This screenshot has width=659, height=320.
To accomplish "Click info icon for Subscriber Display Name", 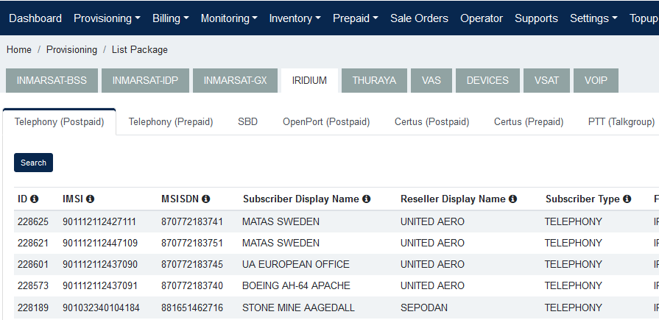I will 367,199.
